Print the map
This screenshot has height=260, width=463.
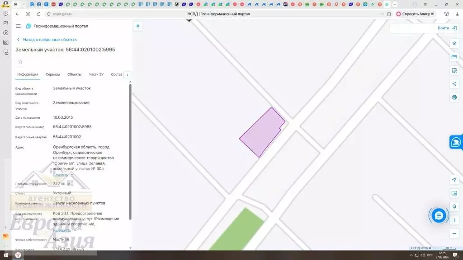[454, 97]
